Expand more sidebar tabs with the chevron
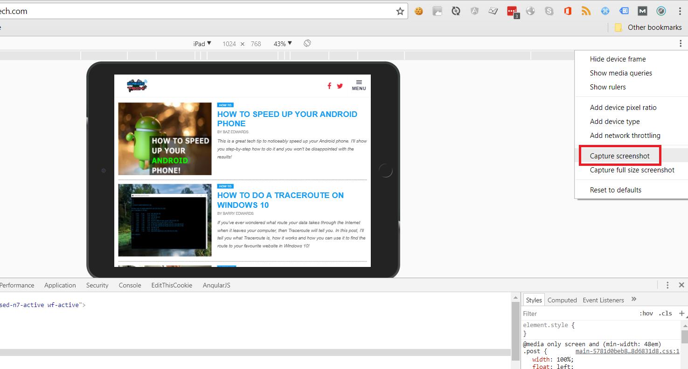Viewport: 688px width, 369px height. click(x=633, y=299)
